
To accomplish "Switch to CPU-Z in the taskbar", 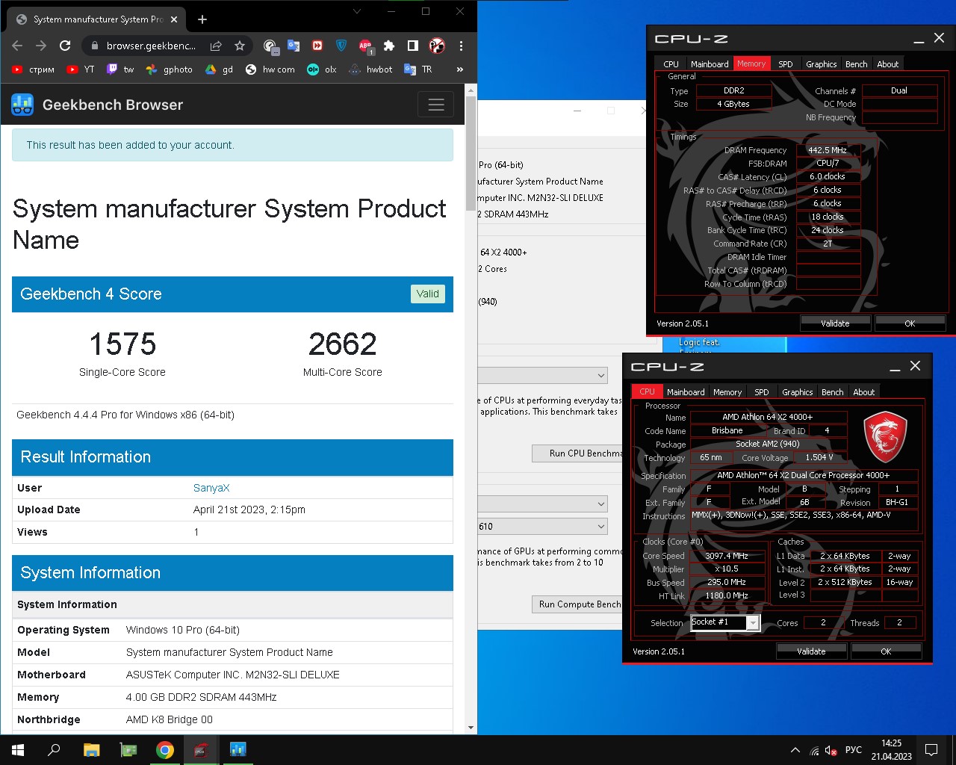I will coord(201,749).
